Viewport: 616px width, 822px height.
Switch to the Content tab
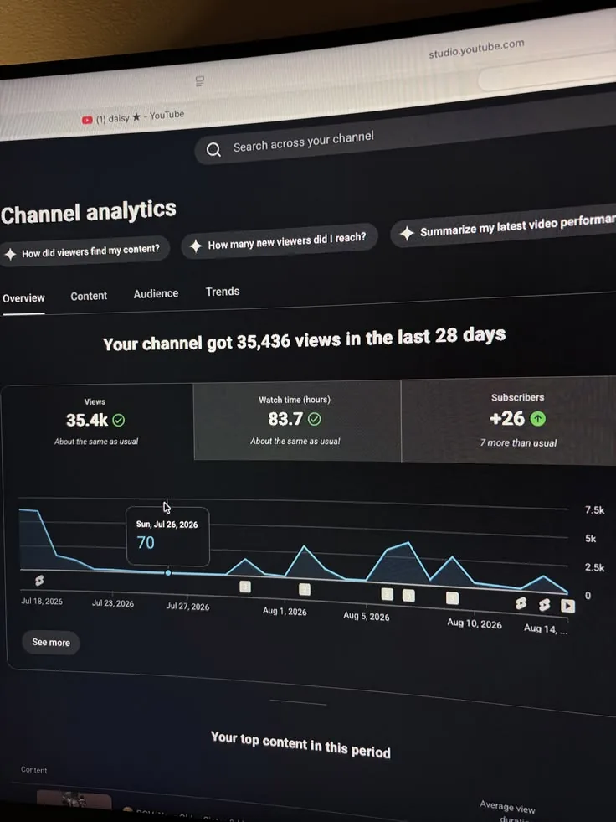[89, 296]
